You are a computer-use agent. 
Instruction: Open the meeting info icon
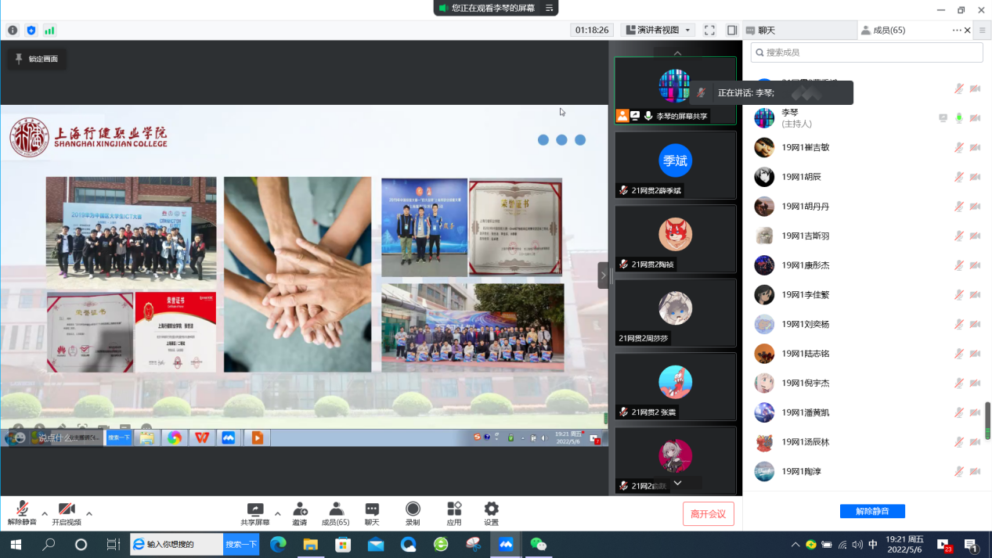[13, 31]
